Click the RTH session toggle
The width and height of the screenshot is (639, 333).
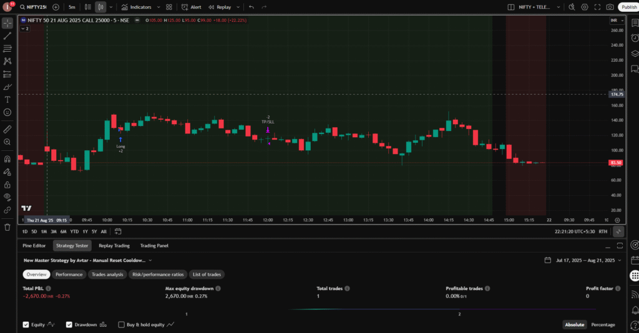coord(603,231)
